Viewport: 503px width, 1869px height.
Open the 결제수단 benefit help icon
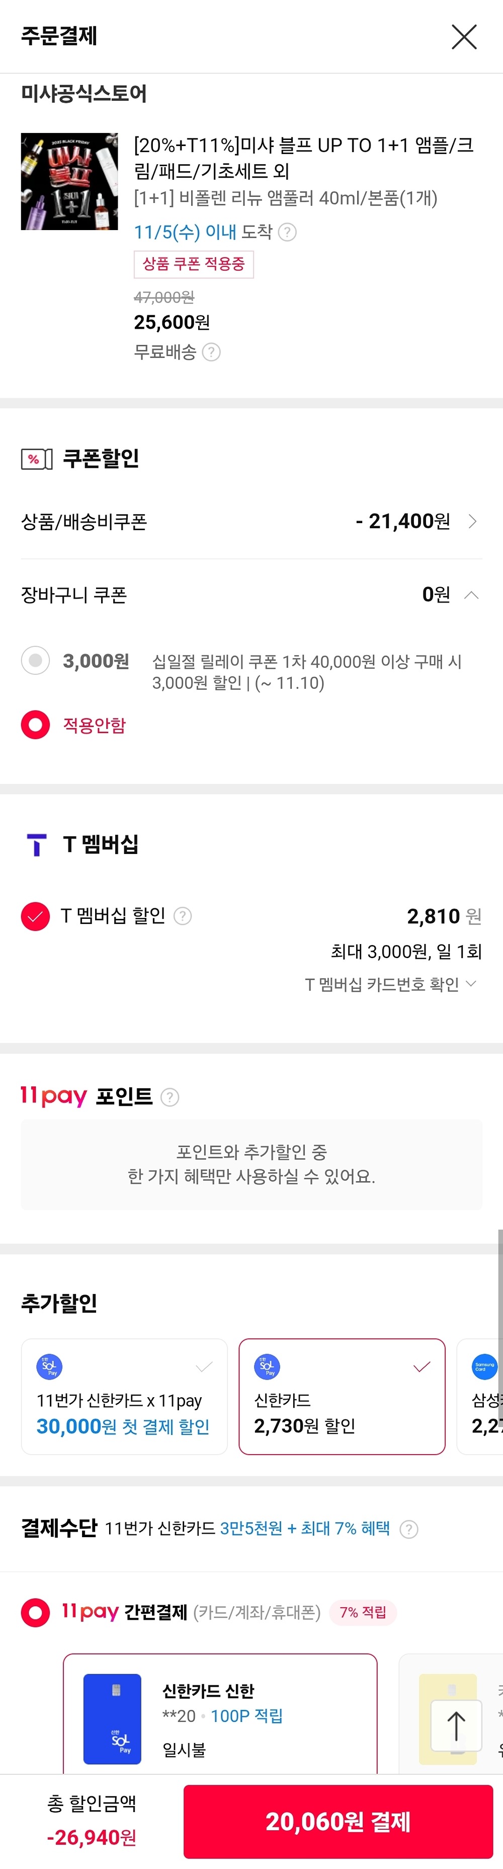tap(409, 1530)
